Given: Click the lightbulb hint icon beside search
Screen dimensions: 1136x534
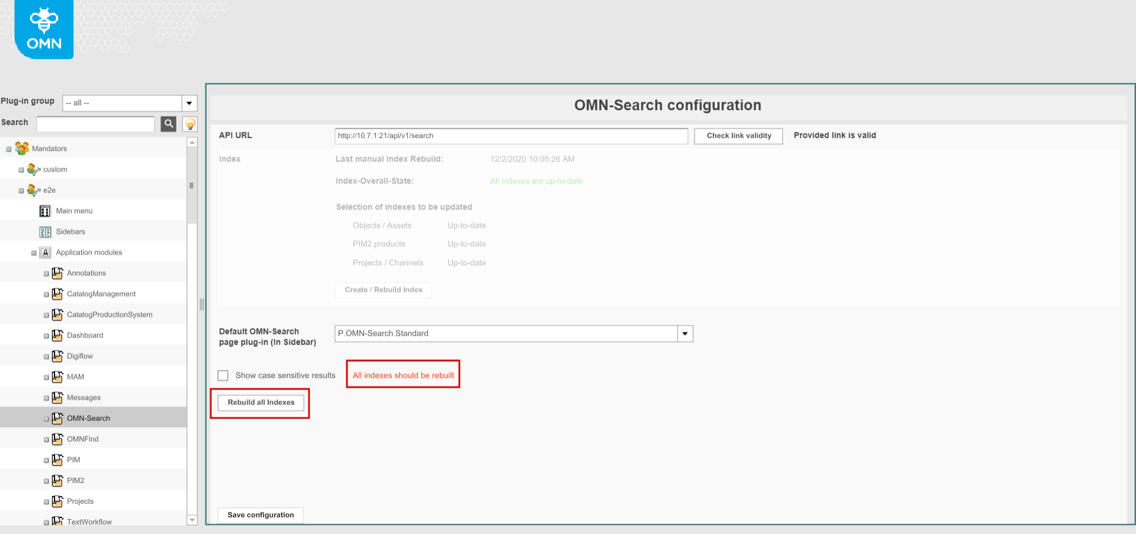Looking at the screenshot, I should (189, 124).
